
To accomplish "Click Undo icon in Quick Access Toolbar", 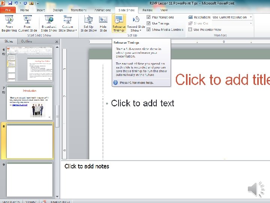I will (x=16, y=3).
